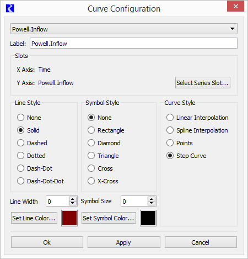Open the Set Symbol Color dialog
Viewport: 248px width, 259px height.
coord(109,218)
